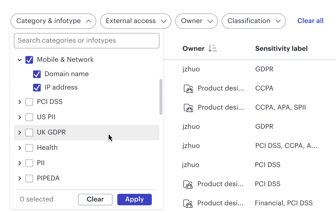Uncheck the Domain name checkbox

tap(37, 74)
